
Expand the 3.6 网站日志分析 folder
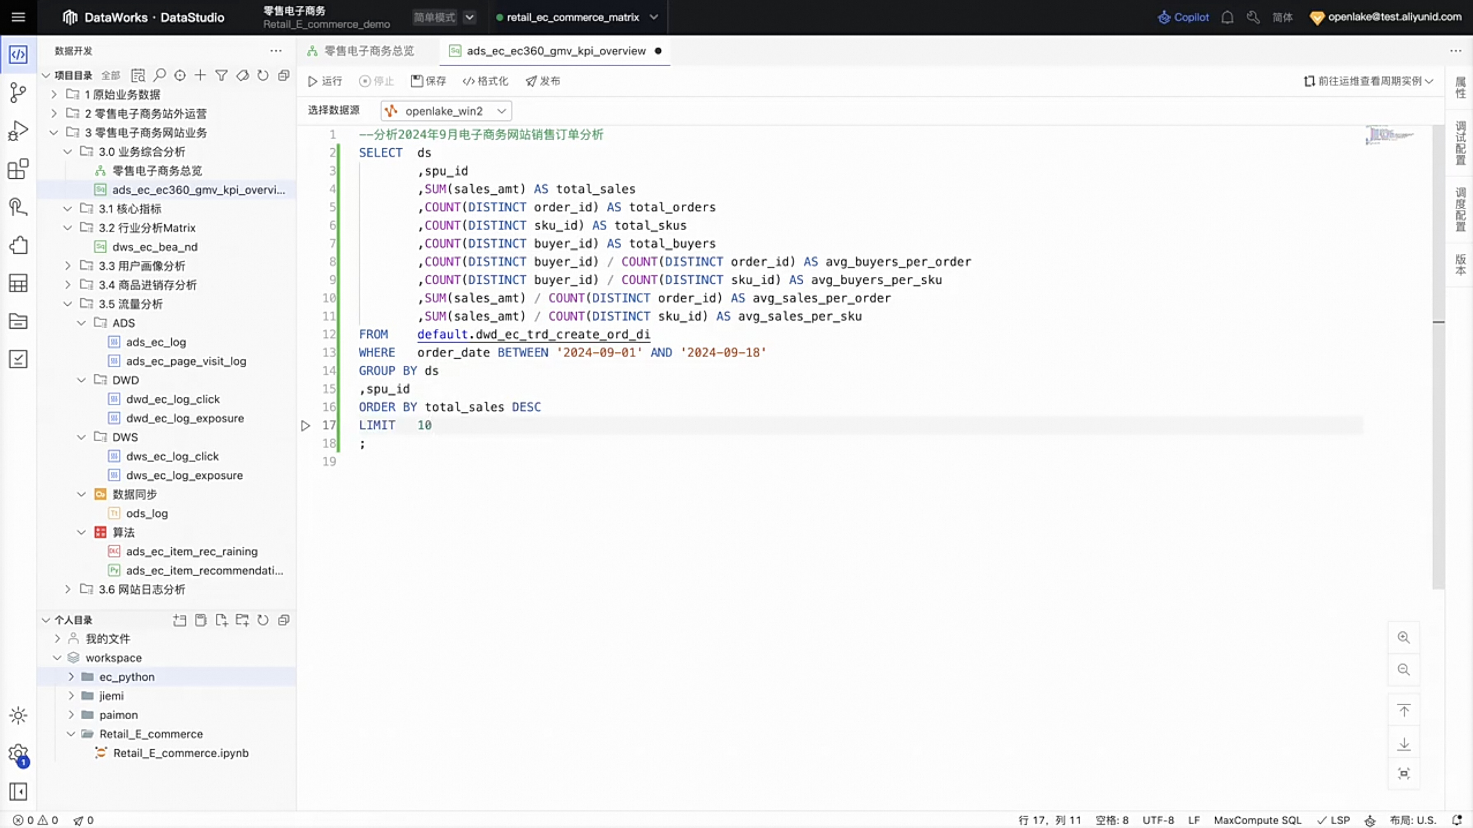[68, 589]
